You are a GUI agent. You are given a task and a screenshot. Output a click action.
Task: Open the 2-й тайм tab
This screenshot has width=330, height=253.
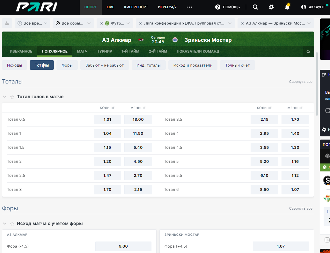(158, 51)
